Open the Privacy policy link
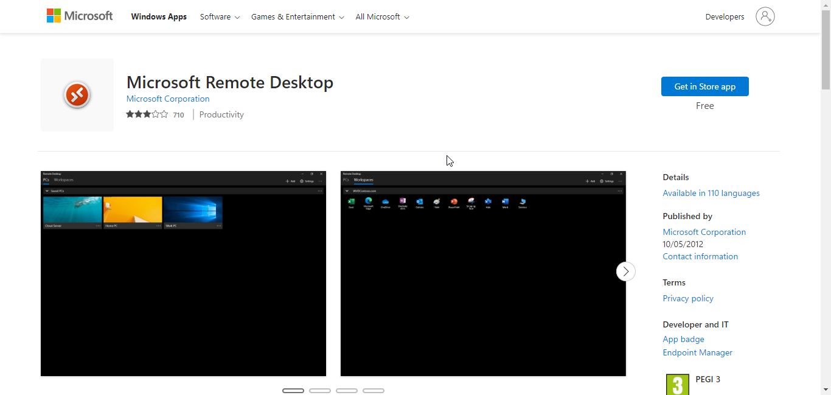The image size is (831, 395). pos(688,298)
